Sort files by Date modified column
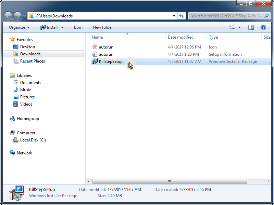This screenshot has width=274, height=205. (x=180, y=37)
